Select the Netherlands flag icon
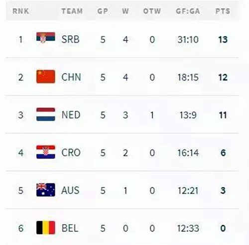This screenshot has height=245, width=249. tap(46, 114)
